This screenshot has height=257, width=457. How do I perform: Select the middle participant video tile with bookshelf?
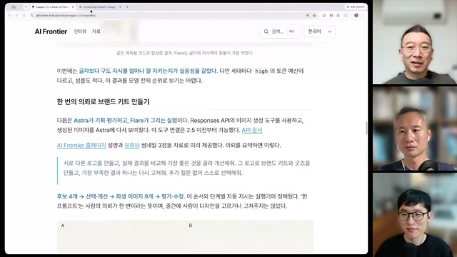coord(415,128)
